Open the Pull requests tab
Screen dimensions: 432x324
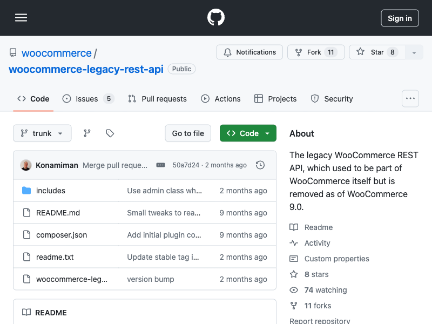(157, 99)
